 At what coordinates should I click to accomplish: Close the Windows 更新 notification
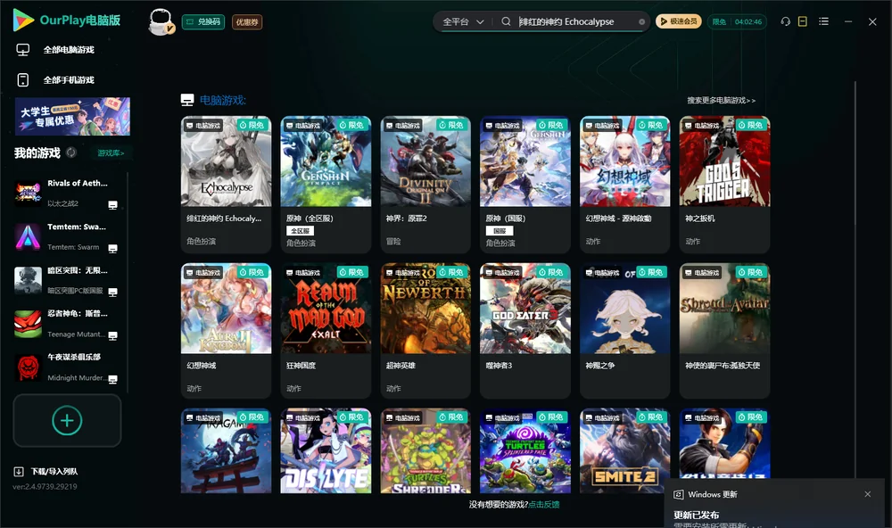[868, 494]
